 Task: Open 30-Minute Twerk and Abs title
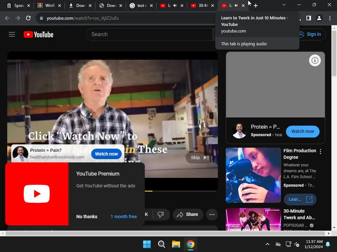(299, 214)
